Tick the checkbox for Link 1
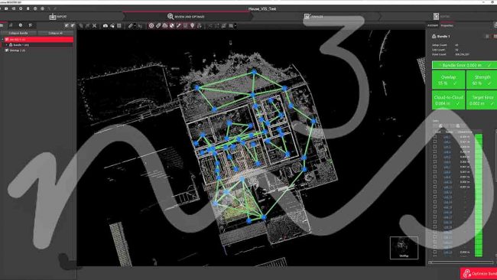The image size is (497, 280). point(435,137)
